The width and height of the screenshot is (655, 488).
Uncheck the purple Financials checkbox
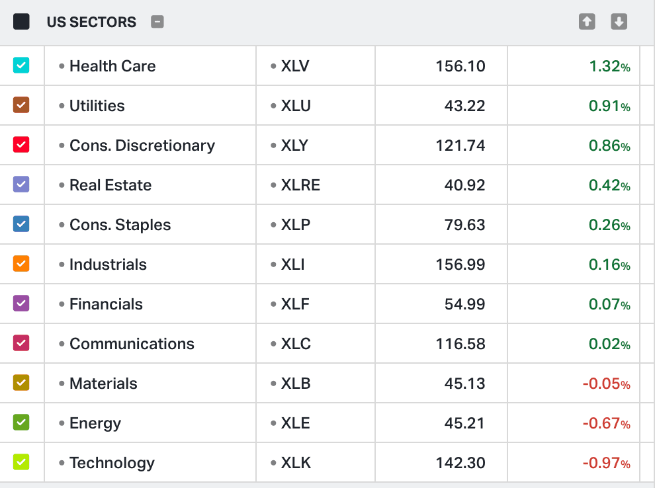tap(21, 304)
